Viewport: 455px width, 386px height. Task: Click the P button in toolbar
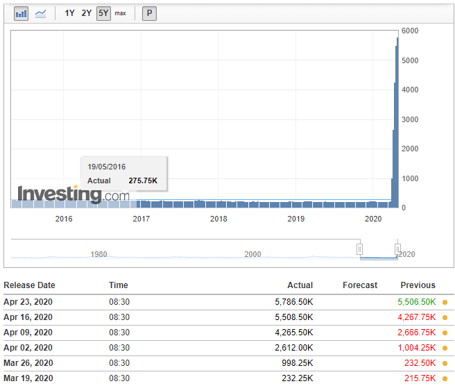(149, 13)
